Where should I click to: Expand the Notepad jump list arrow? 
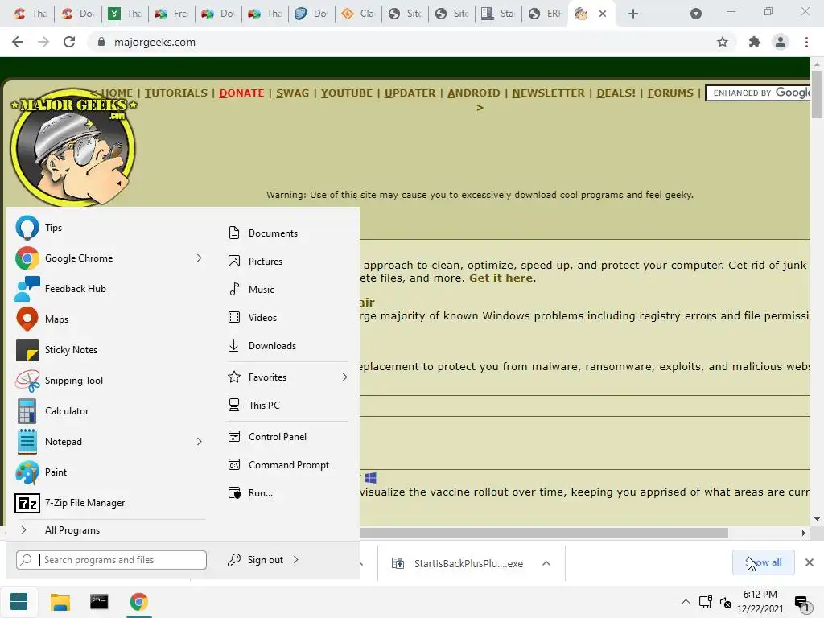(x=200, y=442)
